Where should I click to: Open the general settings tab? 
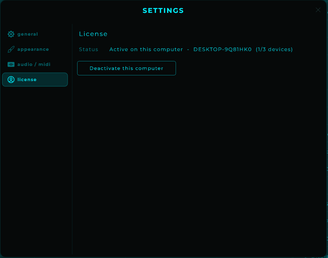click(35, 34)
